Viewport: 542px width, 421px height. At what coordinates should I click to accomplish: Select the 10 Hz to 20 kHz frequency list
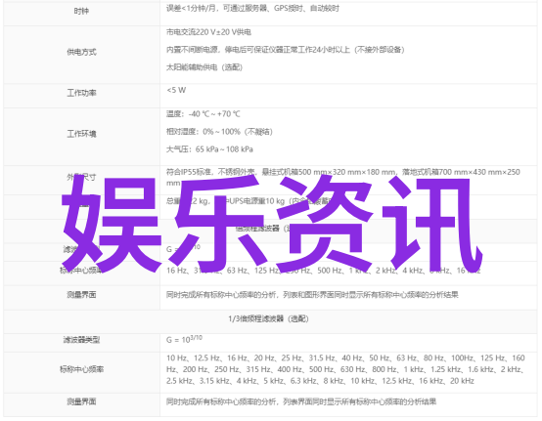pyautogui.click(x=345, y=369)
